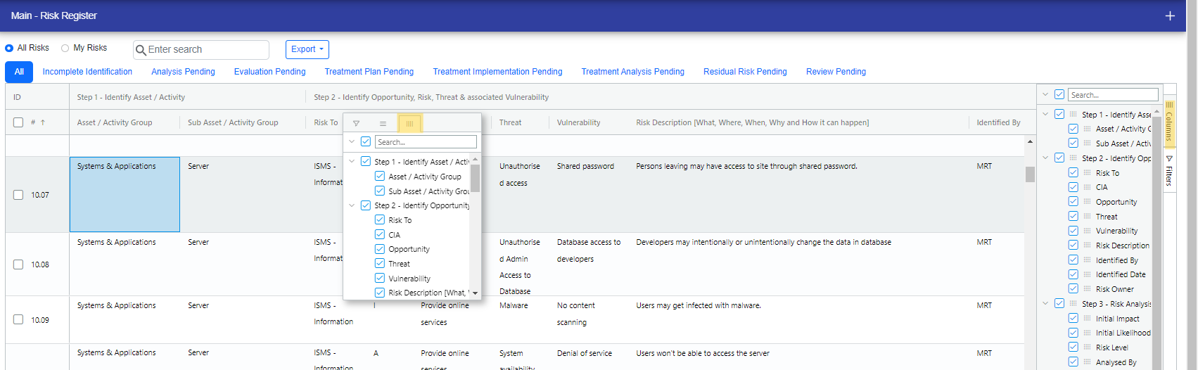Switch to the Analysis Pending tab

point(183,72)
